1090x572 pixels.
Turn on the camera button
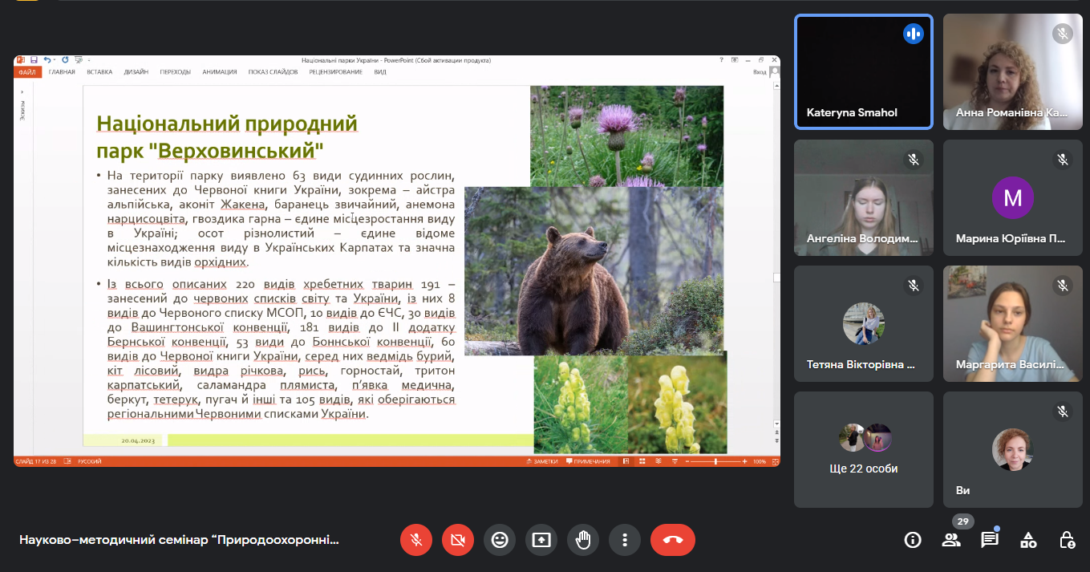458,540
